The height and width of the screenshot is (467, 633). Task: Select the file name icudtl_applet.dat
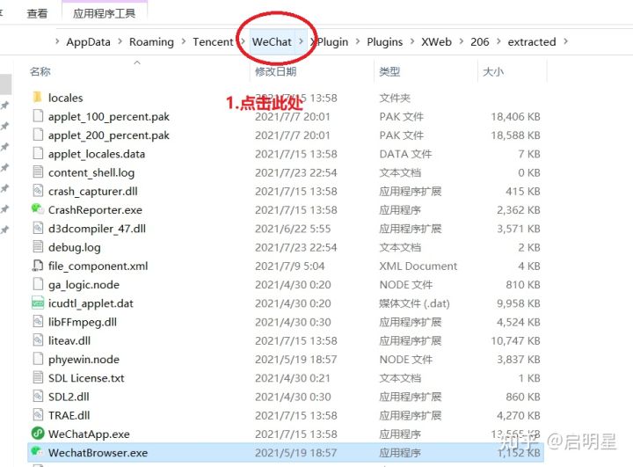[x=91, y=303]
